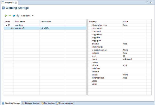Click the green plus add icon
155x105 pixels.
pyautogui.click(x=6, y=16)
